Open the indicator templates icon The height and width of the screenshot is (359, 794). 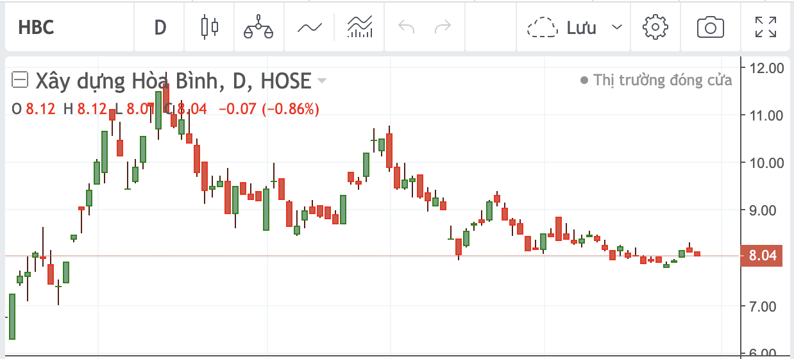pyautogui.click(x=360, y=28)
